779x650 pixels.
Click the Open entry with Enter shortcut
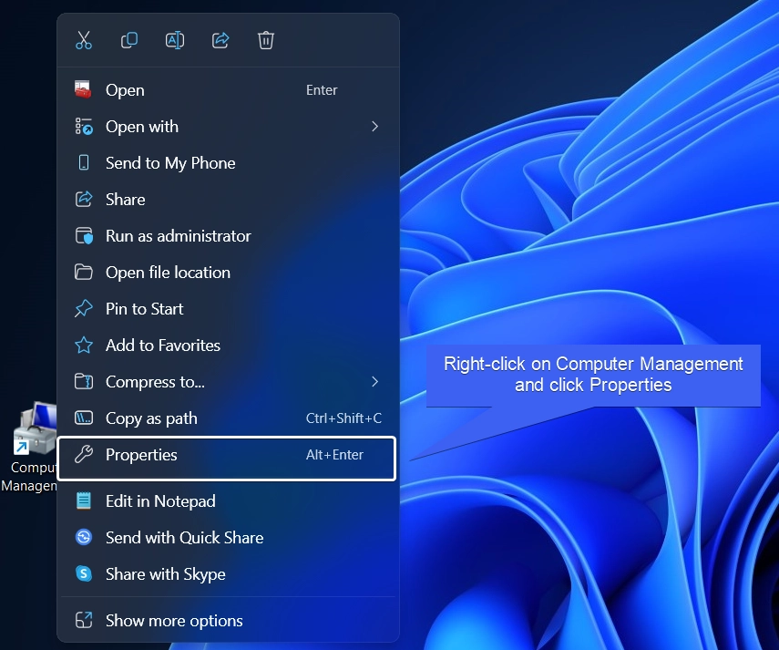pos(228,90)
